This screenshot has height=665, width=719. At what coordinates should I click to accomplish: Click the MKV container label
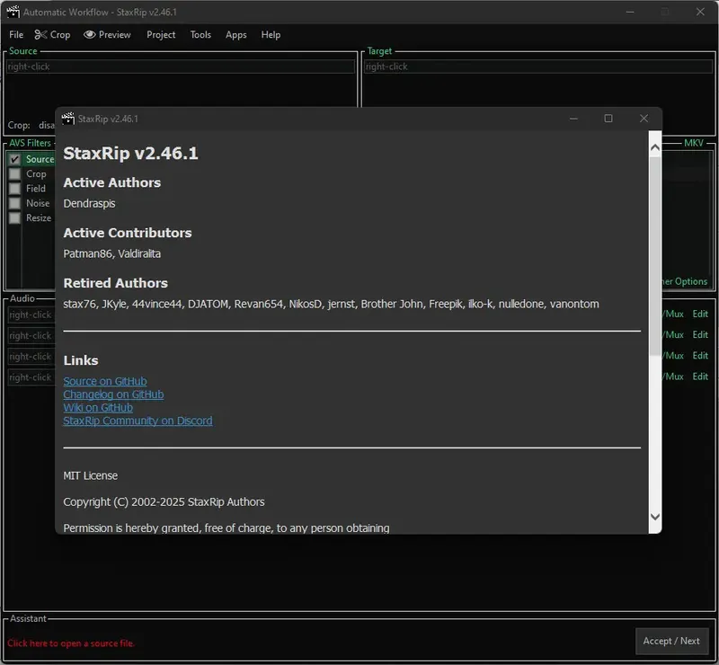pyautogui.click(x=693, y=143)
